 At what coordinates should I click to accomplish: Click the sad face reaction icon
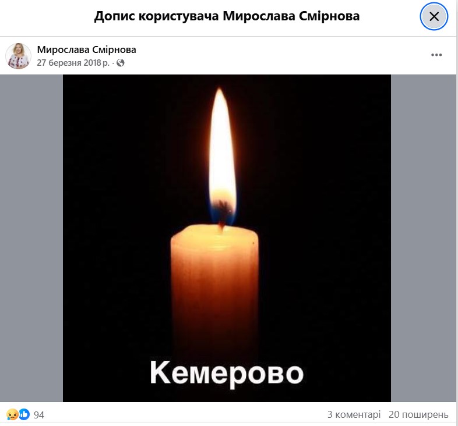(x=12, y=414)
